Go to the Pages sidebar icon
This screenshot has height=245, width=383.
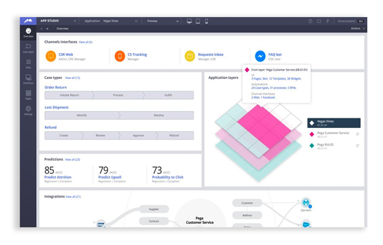[x=29, y=95]
